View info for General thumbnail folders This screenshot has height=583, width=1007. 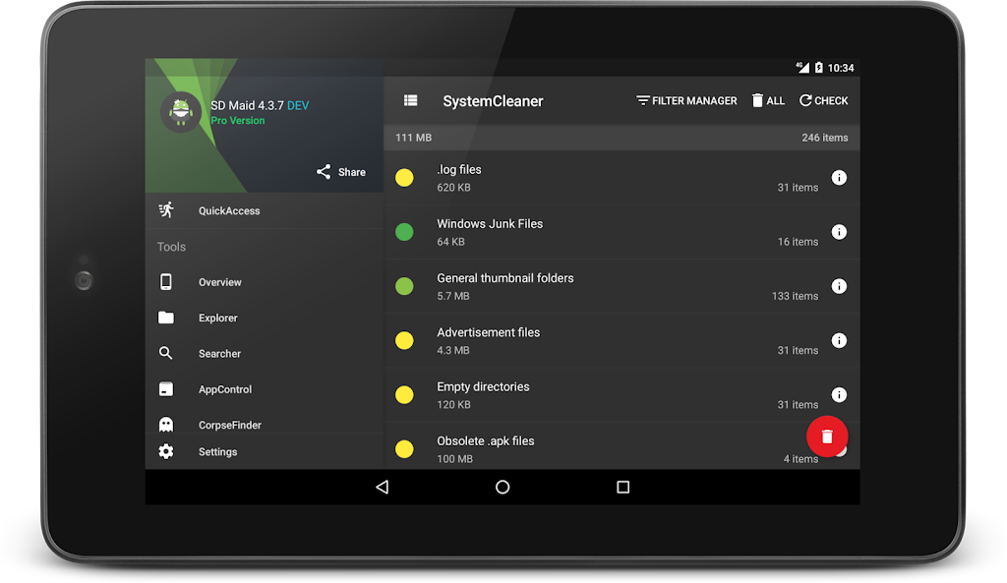[839, 286]
